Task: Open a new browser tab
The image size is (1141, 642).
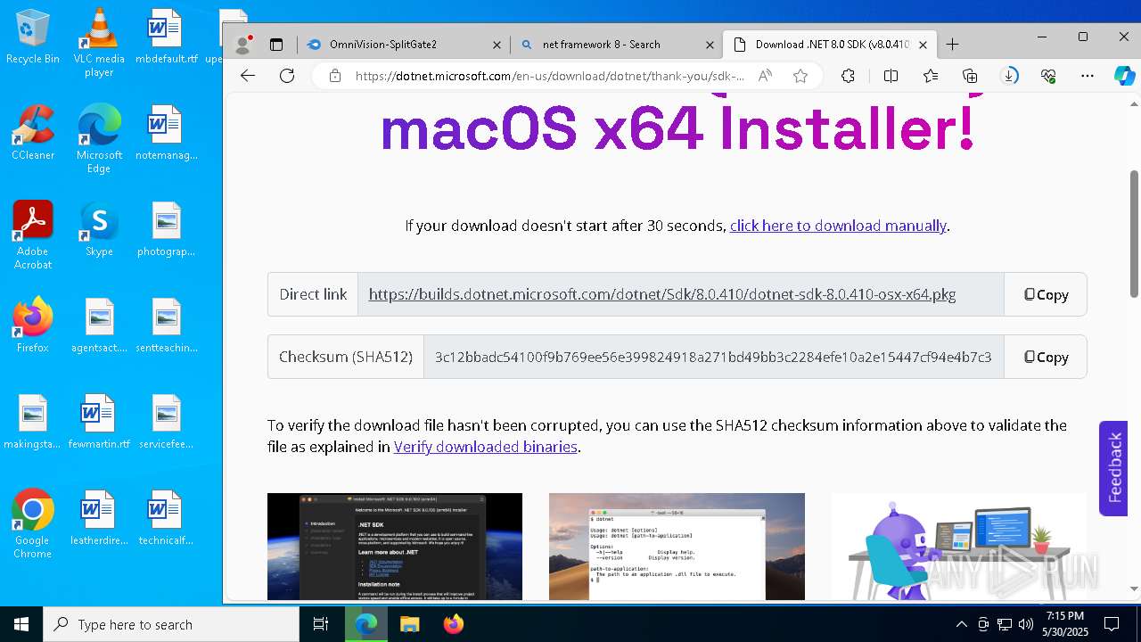Action: coord(952,45)
